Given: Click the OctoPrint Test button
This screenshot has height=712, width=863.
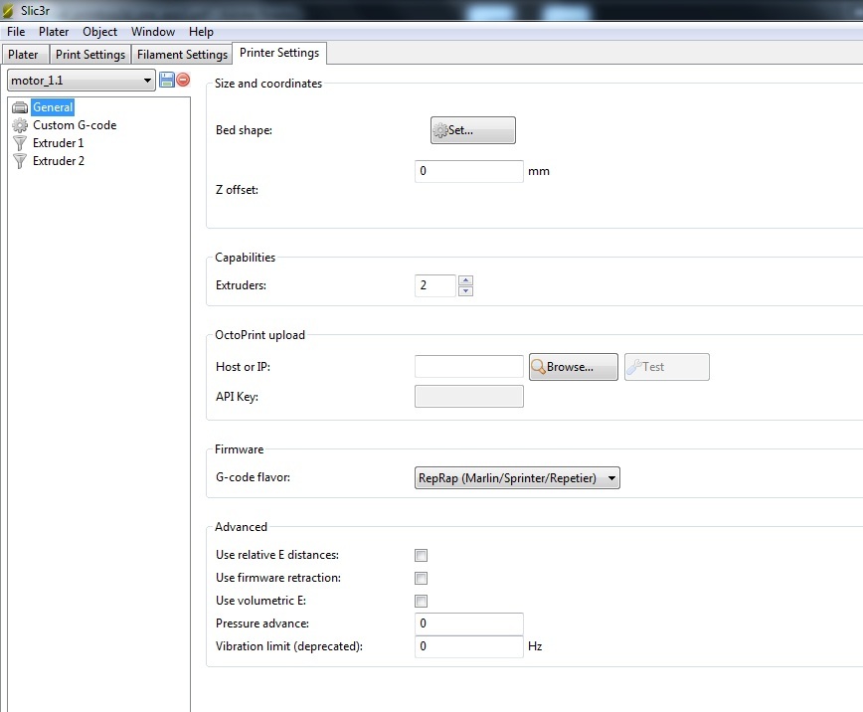Looking at the screenshot, I should click(x=666, y=367).
